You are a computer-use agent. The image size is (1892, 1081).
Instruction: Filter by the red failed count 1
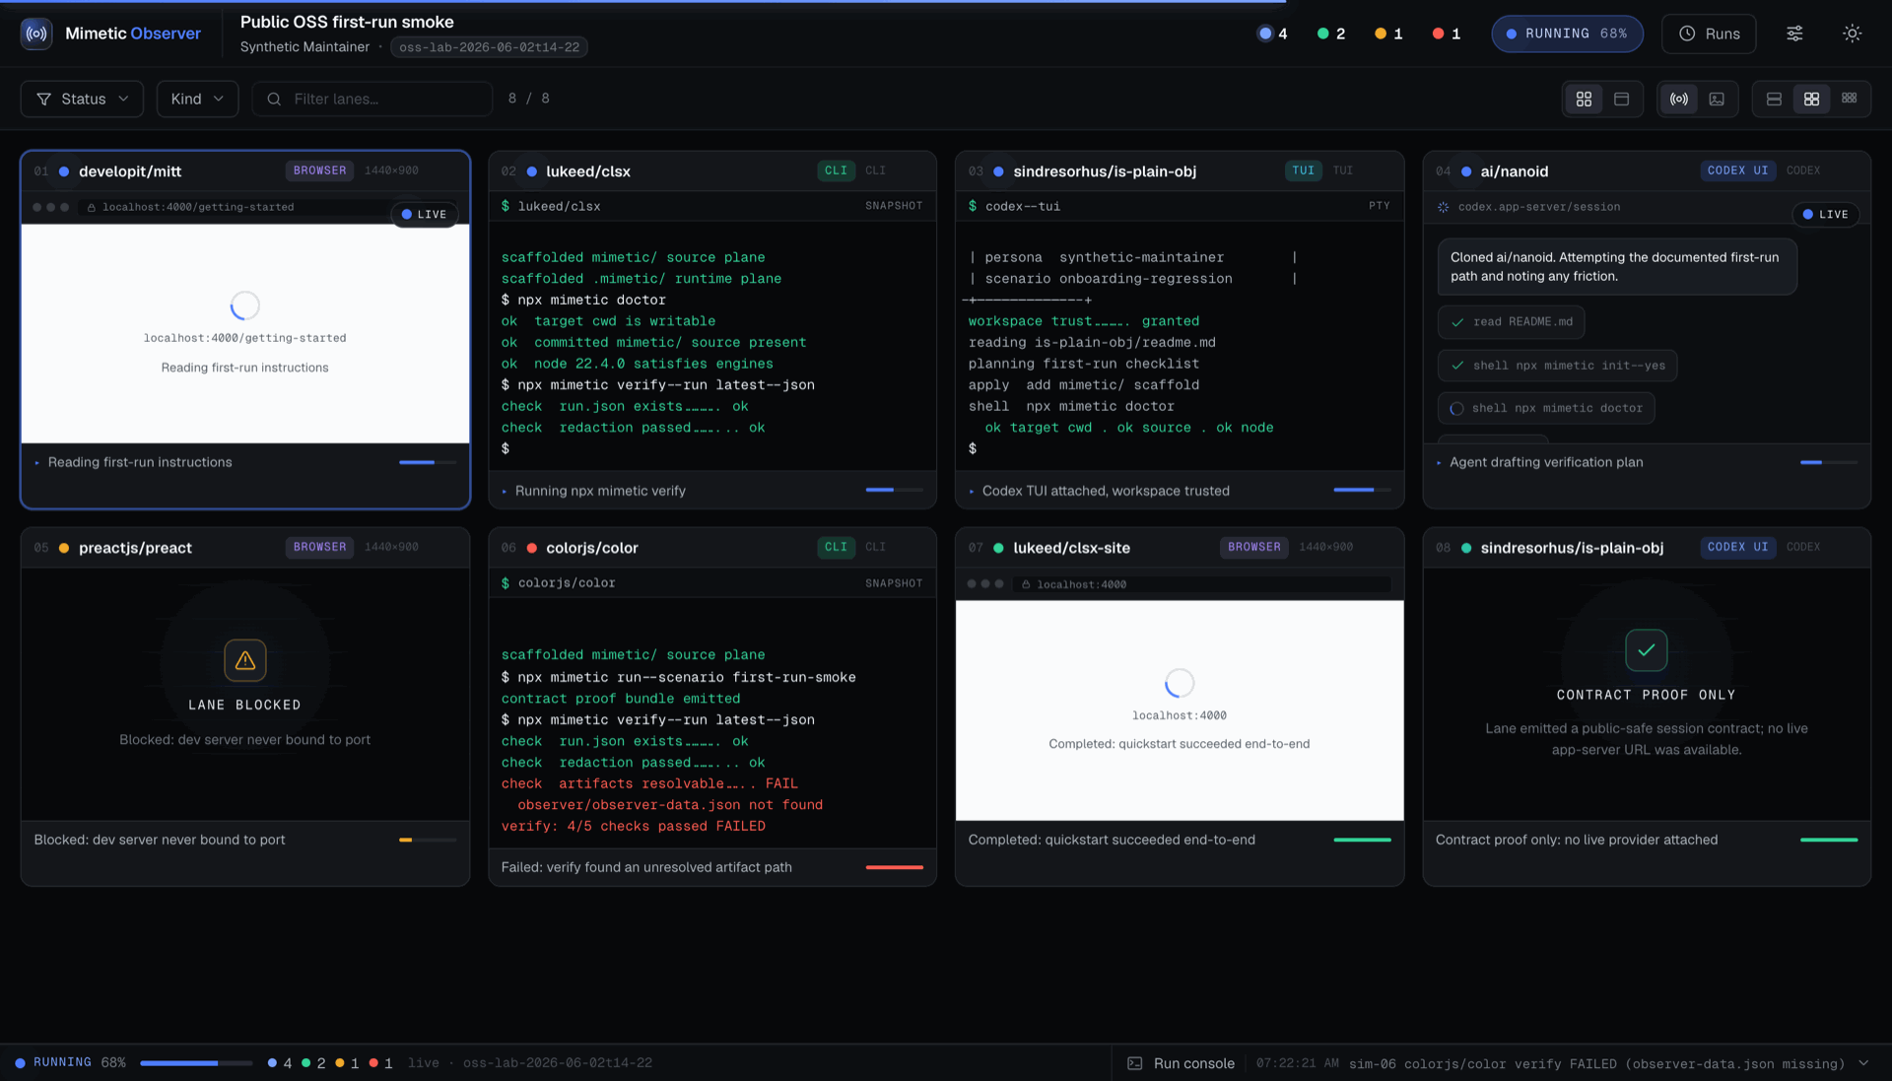[1447, 34]
